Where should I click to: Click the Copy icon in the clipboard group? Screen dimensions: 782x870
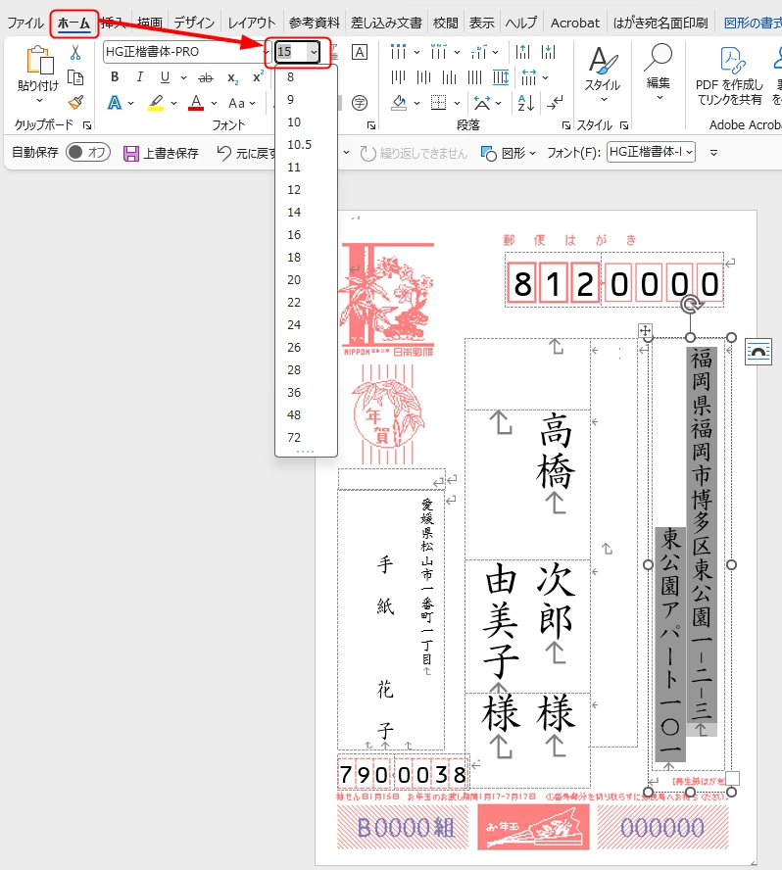[75, 77]
